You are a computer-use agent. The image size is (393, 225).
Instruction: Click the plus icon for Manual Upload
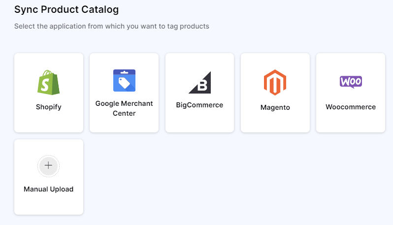tap(48, 165)
